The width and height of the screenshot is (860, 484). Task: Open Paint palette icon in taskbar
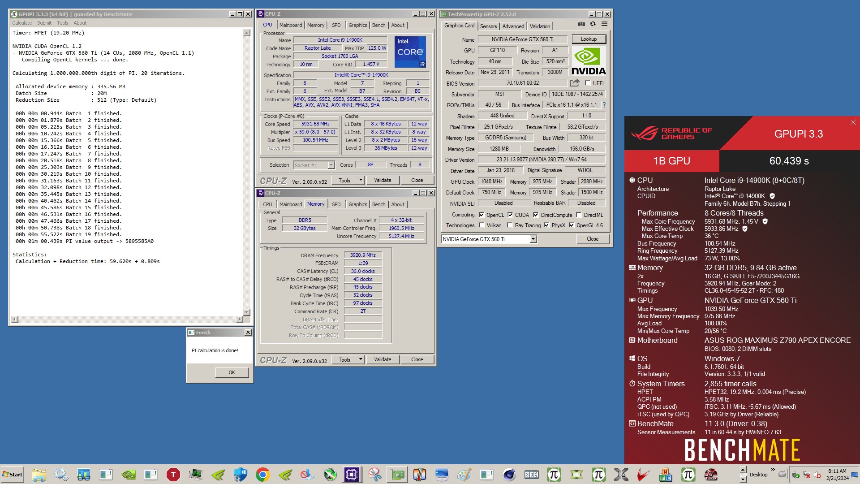464,475
